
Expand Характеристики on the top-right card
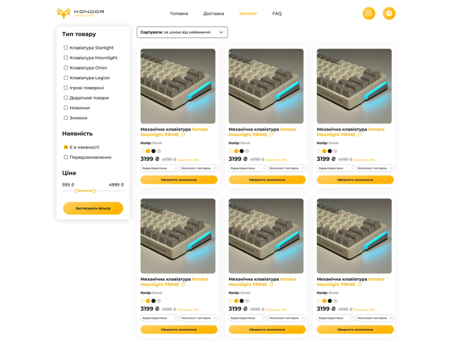point(336,168)
